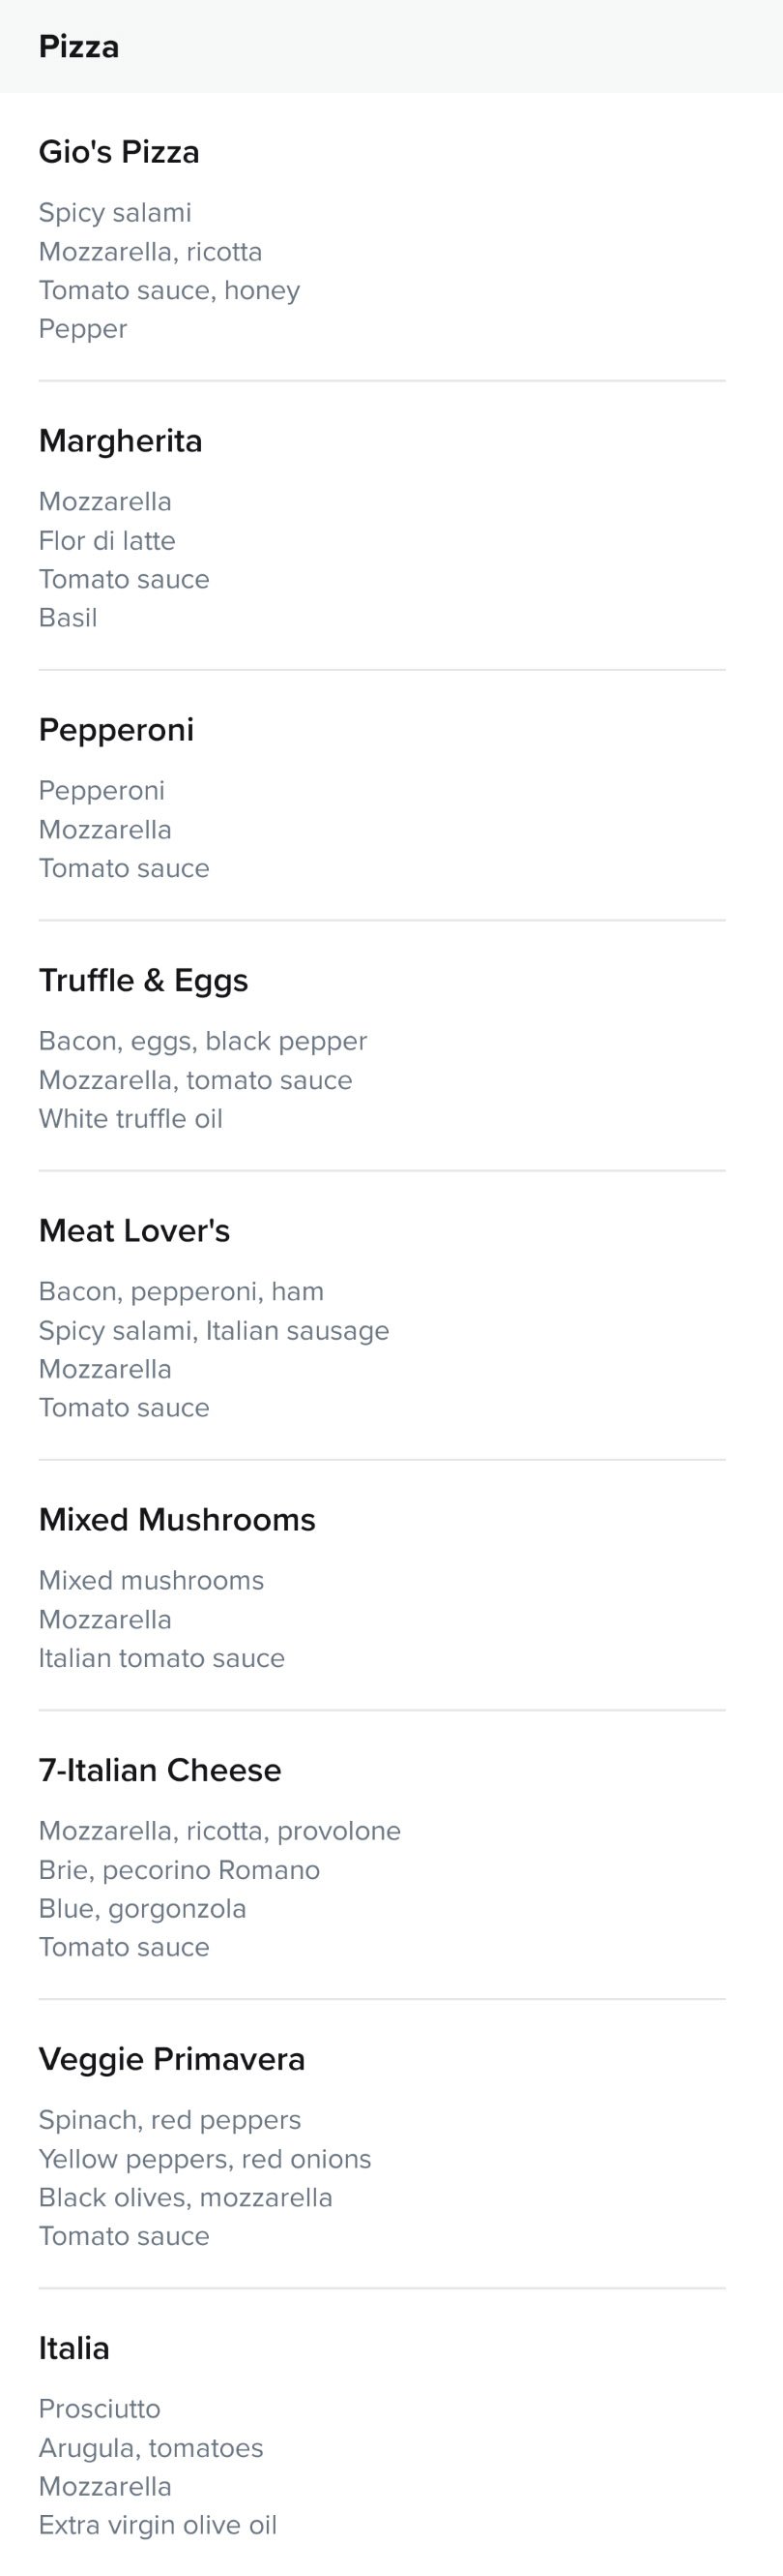
Task: Click 'Yellow peppers, red onions' text
Action: (205, 2159)
